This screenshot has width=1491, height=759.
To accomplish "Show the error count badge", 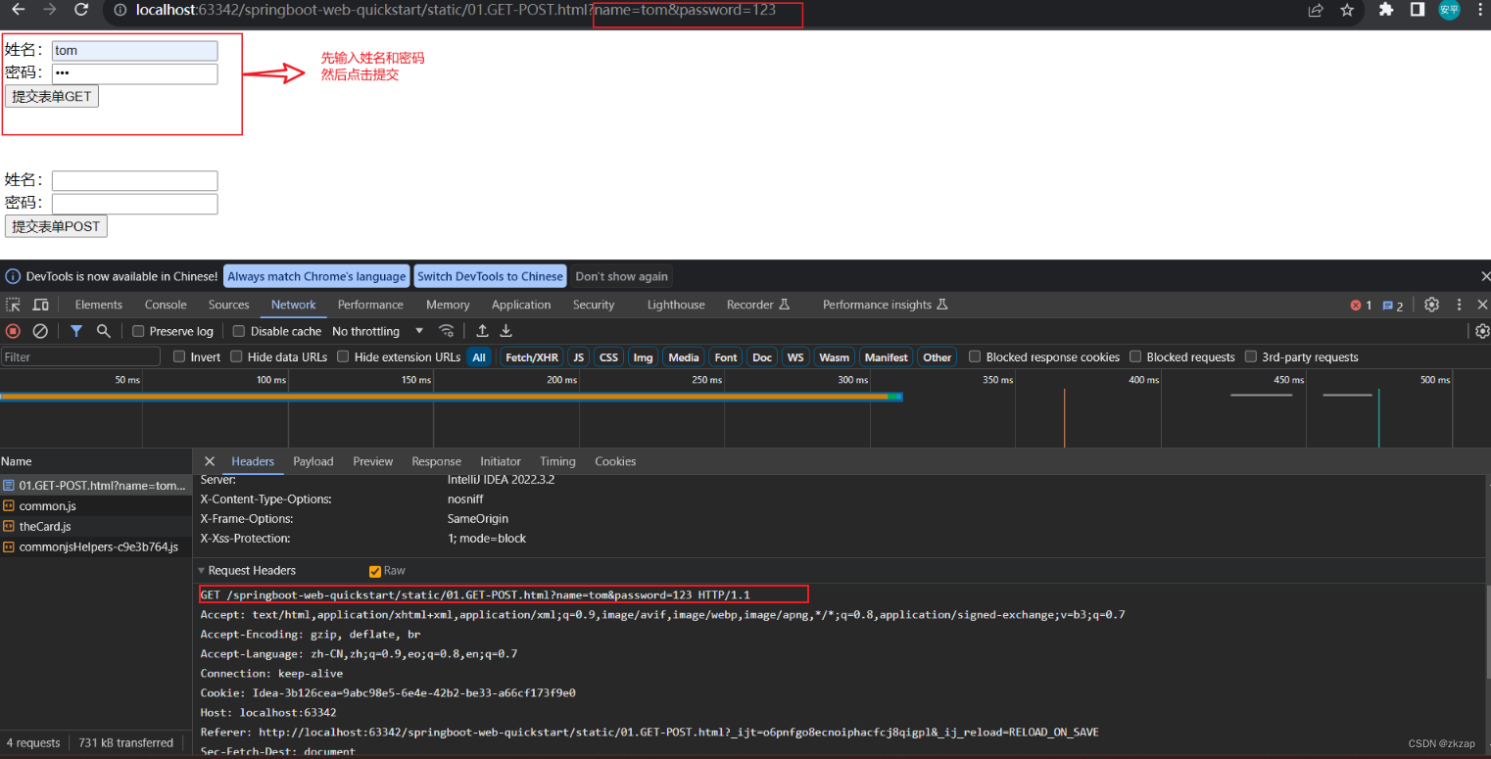I will coord(1361,306).
